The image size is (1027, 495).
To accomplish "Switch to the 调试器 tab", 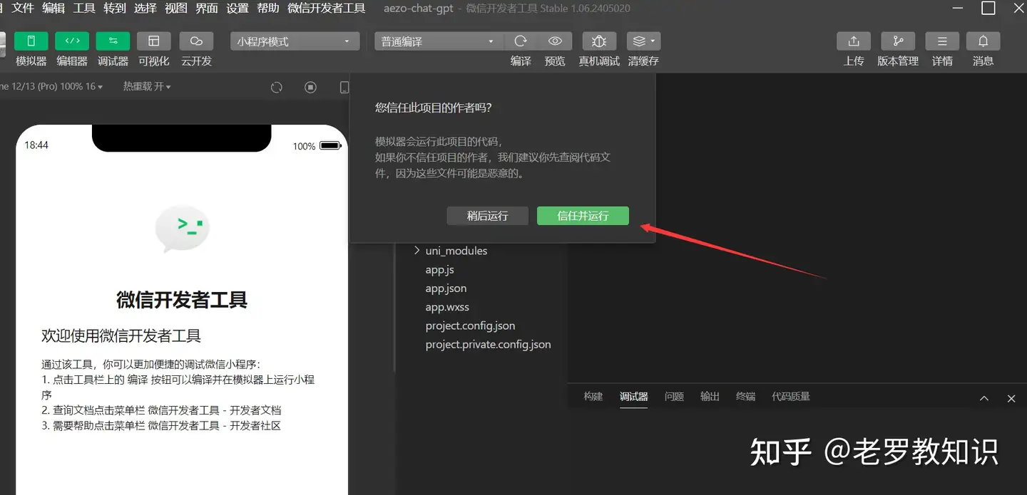I will pos(634,397).
